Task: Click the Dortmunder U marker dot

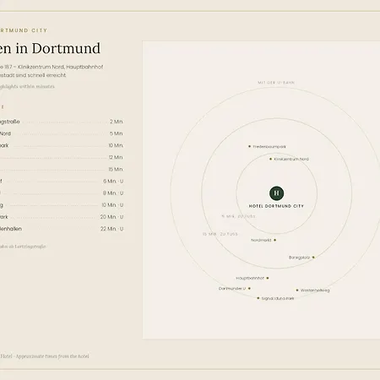Action: point(249,289)
